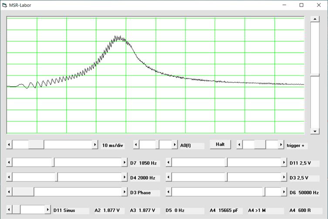
Task: Maximize the MSR-Labor window
Action: pos(301,5)
